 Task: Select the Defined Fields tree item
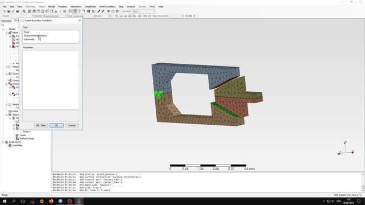27,138
